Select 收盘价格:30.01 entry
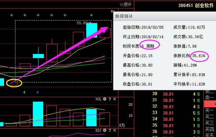 [x=138, y=84]
